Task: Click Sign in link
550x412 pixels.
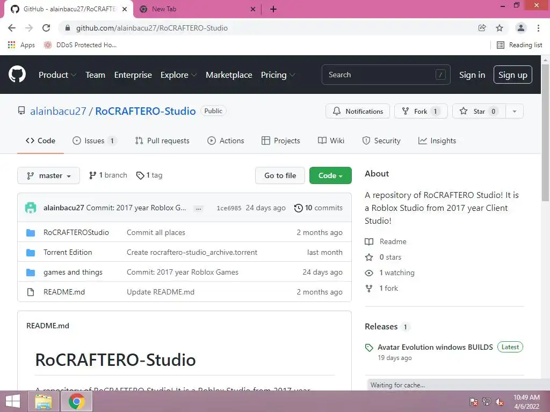Action: click(x=472, y=75)
